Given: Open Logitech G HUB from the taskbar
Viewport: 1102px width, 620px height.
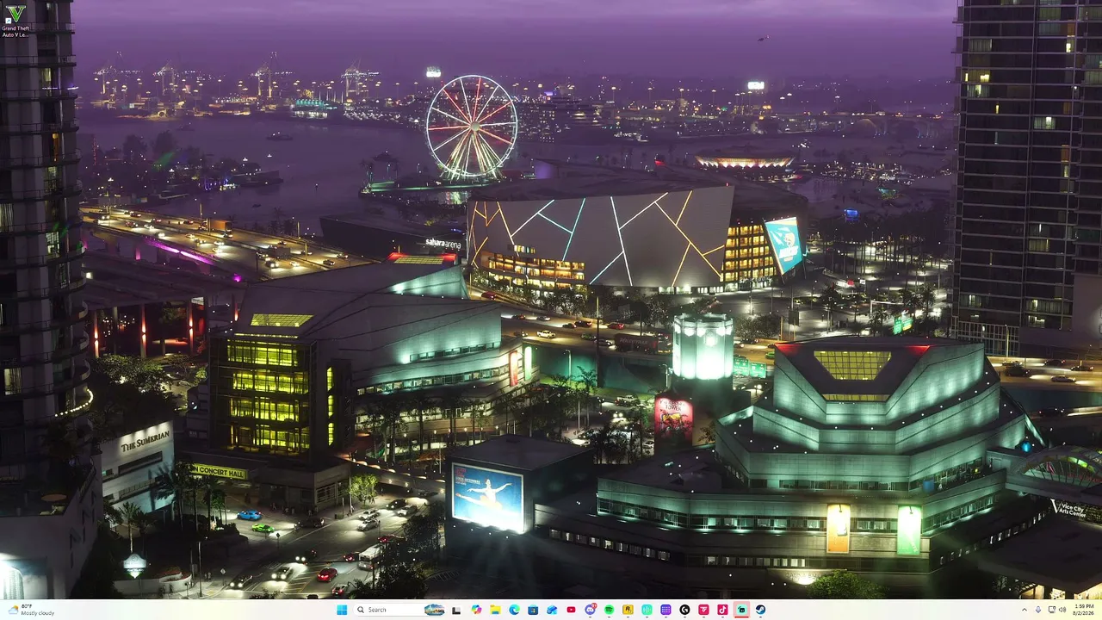Looking at the screenshot, I should coord(684,610).
